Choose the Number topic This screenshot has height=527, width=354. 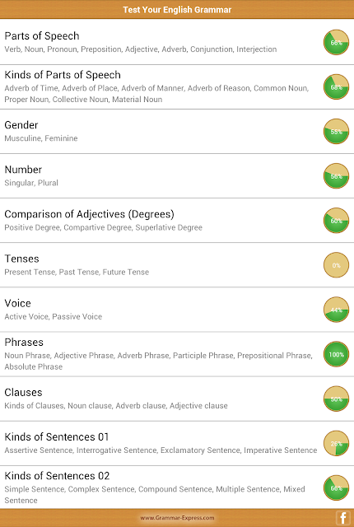(177, 176)
